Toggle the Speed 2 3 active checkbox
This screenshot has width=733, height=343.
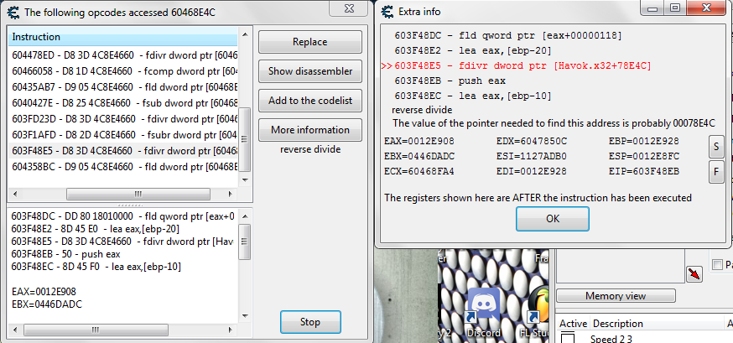tap(568, 338)
